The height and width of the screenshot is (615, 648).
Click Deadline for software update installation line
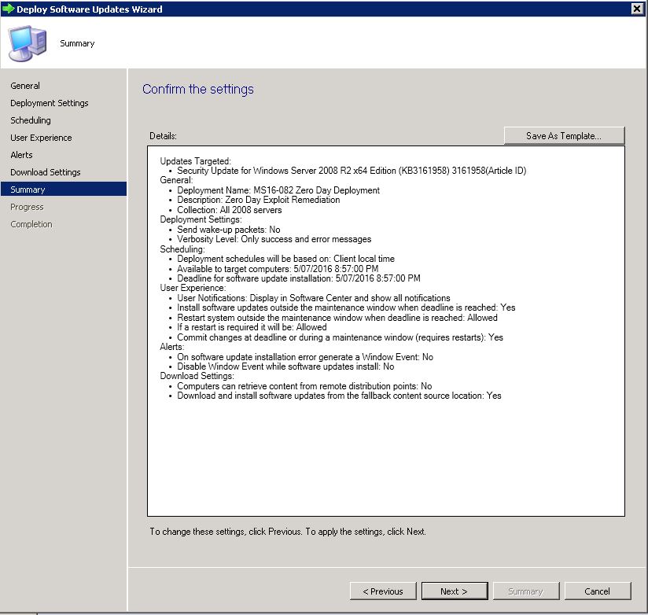[299, 278]
